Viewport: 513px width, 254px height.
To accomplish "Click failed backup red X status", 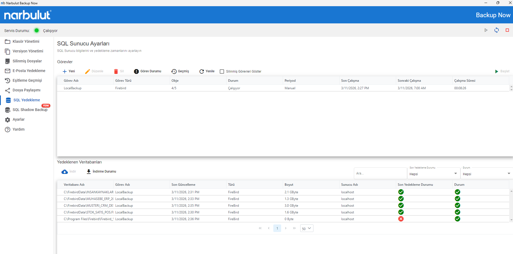I will [x=401, y=219].
